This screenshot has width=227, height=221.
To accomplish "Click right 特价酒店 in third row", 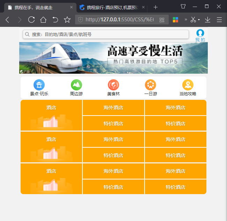I will (176, 187).
